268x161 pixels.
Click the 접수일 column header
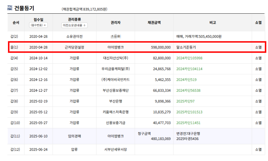(x=38, y=20)
